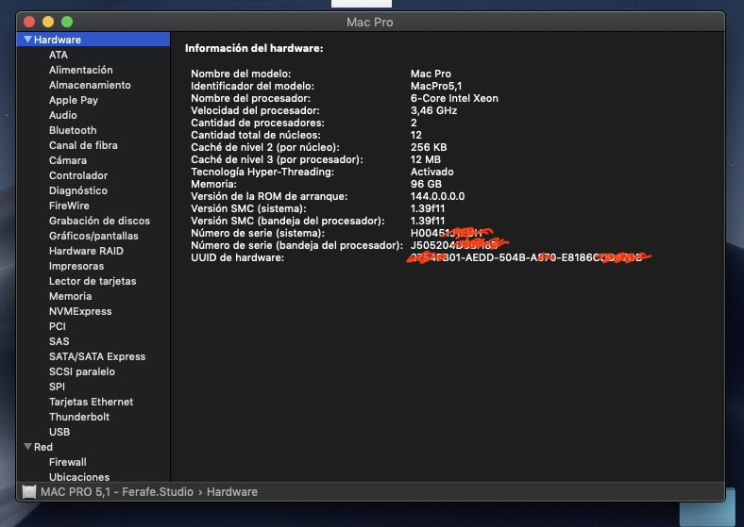Open Diagnóstico section
744x527 pixels.
pos(78,190)
